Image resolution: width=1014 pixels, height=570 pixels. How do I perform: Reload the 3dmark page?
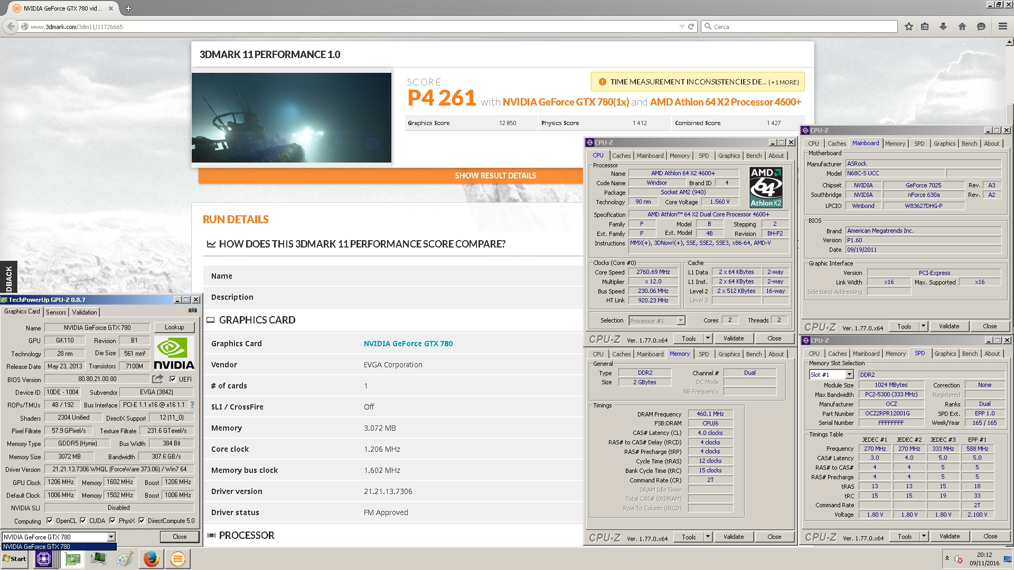click(x=691, y=26)
